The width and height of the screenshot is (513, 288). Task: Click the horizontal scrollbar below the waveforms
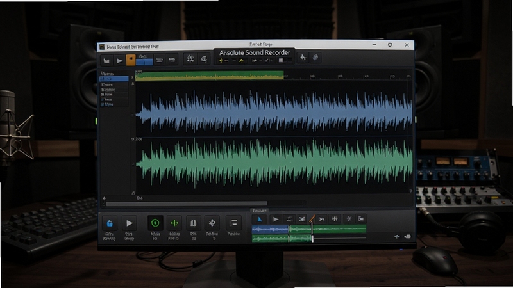[187, 204]
